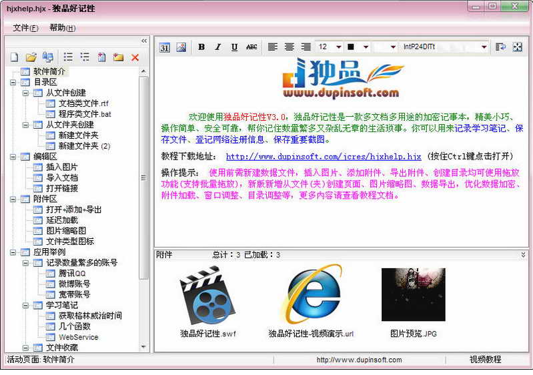Click the fullscreen arrows icon in editor toolbar
This screenshot has width=533, height=375.
pos(518,47)
